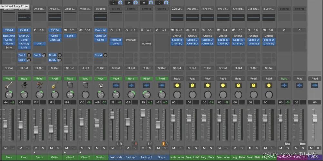Click the Piano track grand piano icon
Image resolution: width=323 pixels, height=161 pixels.
click(x=24, y=85)
